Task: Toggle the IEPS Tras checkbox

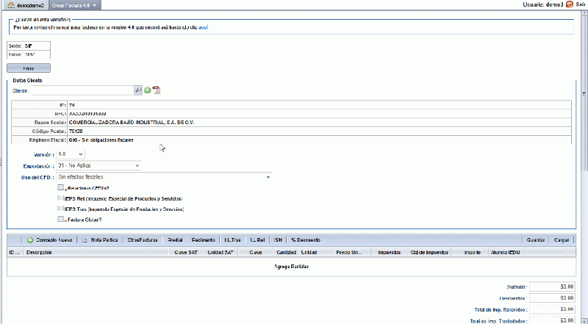Action: tap(61, 209)
